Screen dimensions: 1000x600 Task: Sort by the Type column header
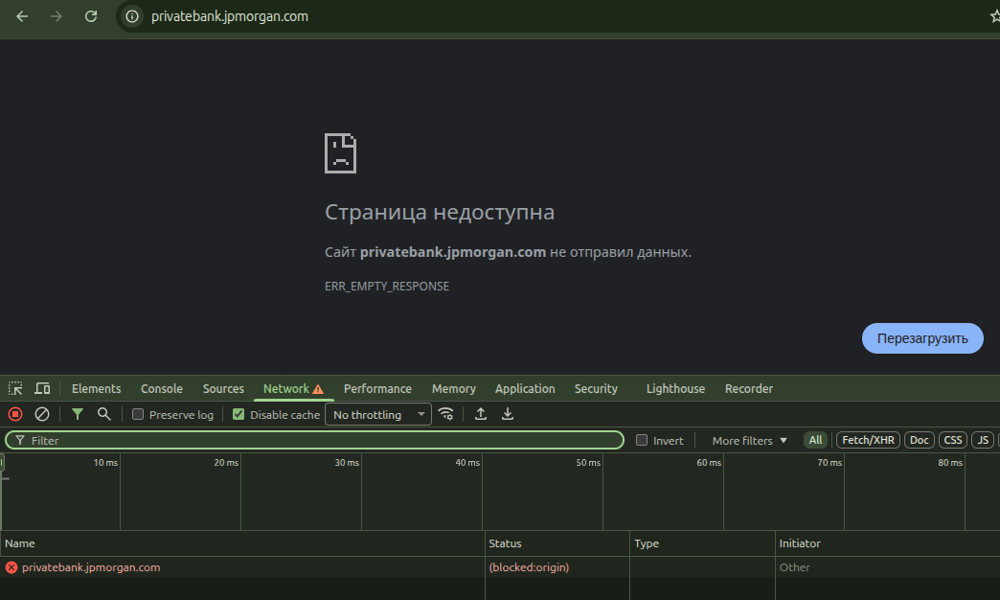coord(702,543)
